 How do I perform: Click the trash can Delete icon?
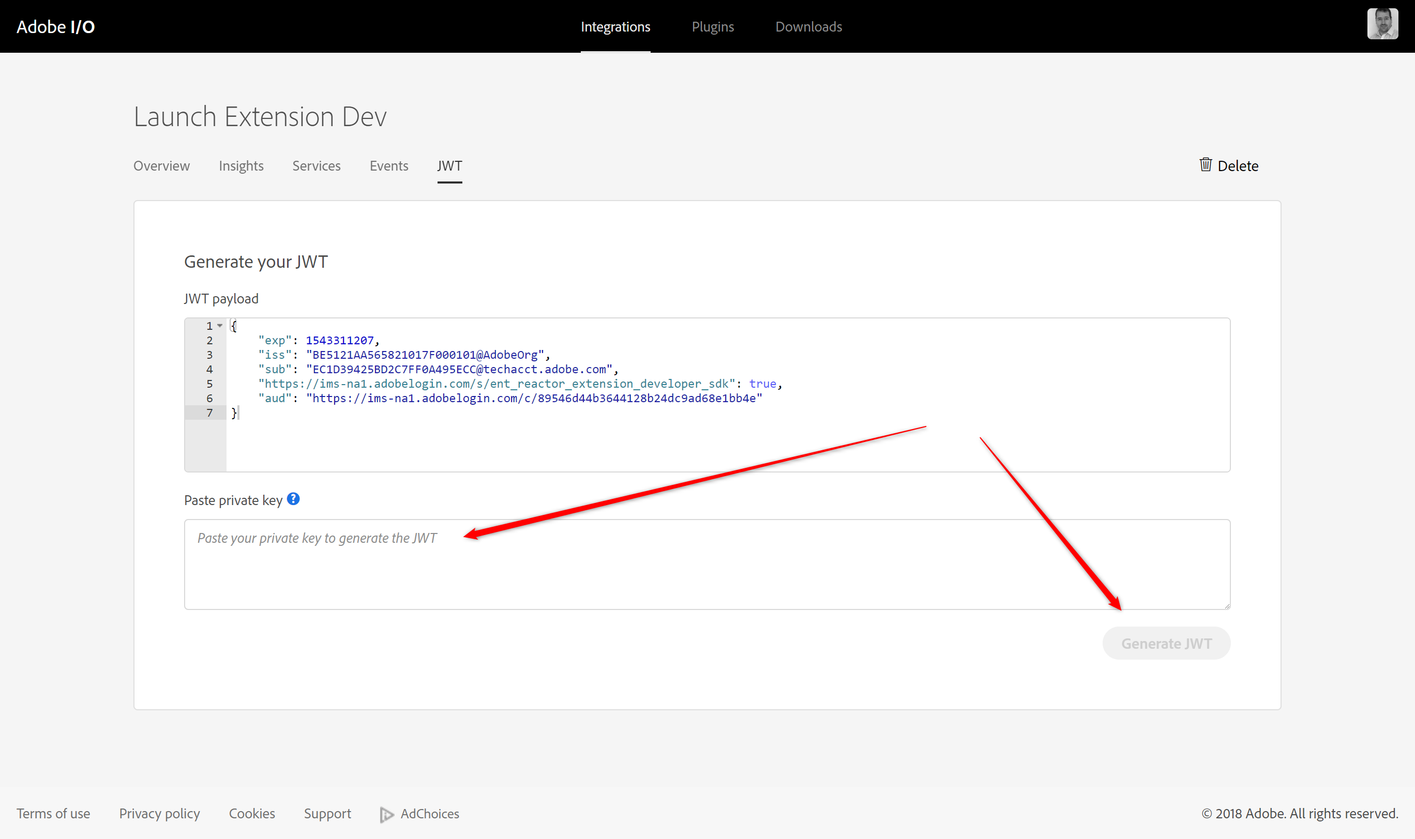pyautogui.click(x=1205, y=164)
